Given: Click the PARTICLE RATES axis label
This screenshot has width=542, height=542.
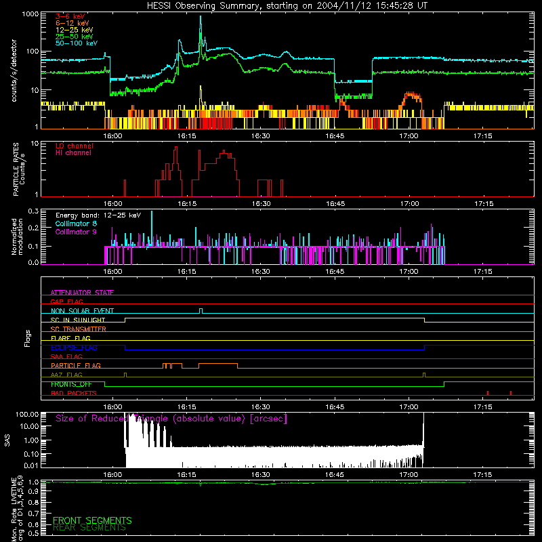Looking at the screenshot, I should click(x=16, y=169).
